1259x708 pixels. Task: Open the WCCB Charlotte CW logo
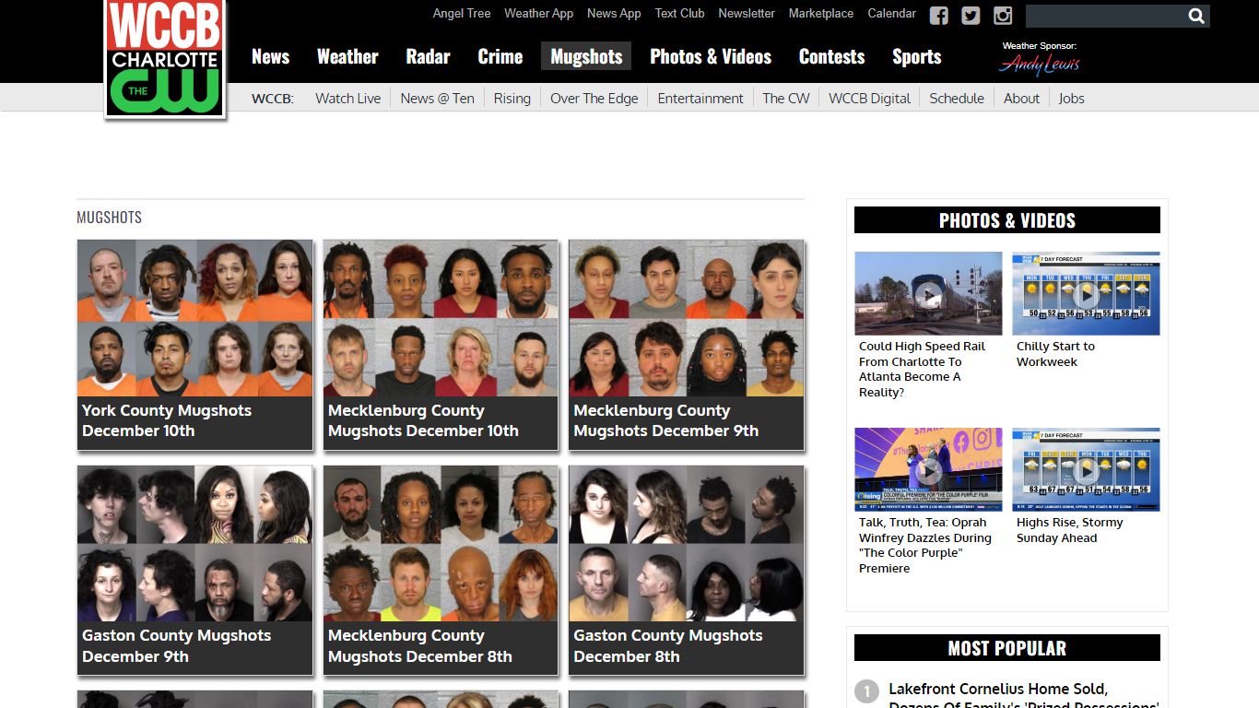coord(165,57)
